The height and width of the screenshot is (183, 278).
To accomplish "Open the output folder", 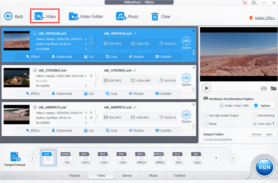I will pyautogui.click(x=269, y=134).
